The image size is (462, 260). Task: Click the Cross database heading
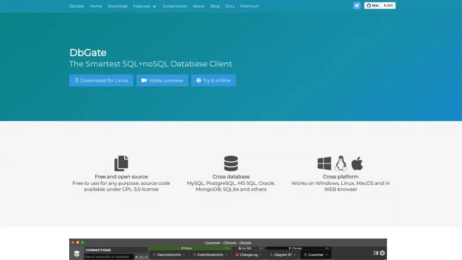231,177
